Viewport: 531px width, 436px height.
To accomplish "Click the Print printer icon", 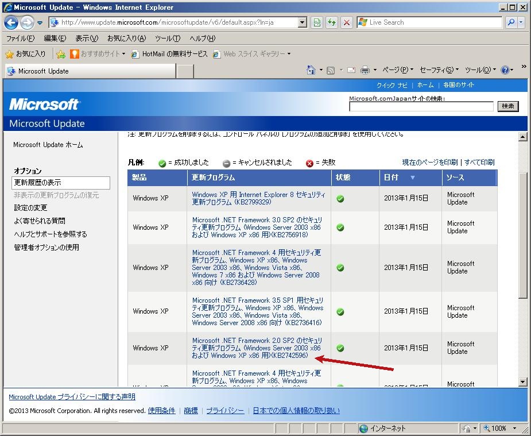I will pyautogui.click(x=365, y=70).
